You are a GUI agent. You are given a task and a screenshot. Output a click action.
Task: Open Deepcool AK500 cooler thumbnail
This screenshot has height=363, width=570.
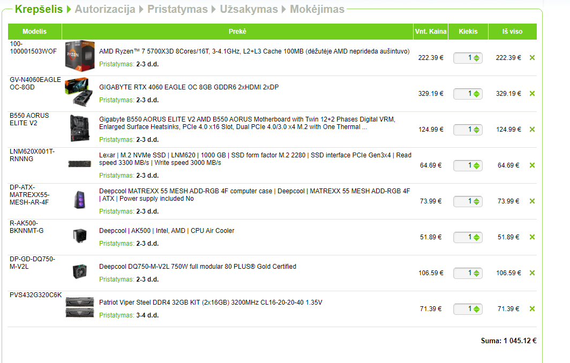pyautogui.click(x=80, y=236)
